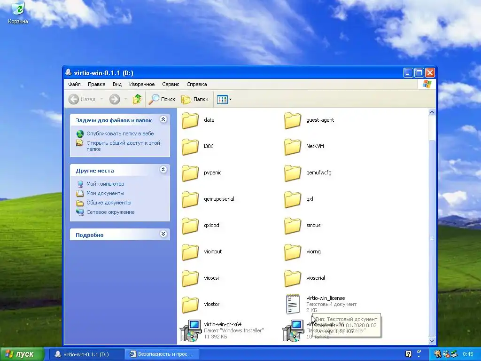Switch to virtio-win-0.1.1 (D:) taskbar button
The height and width of the screenshot is (361, 481).
86,354
